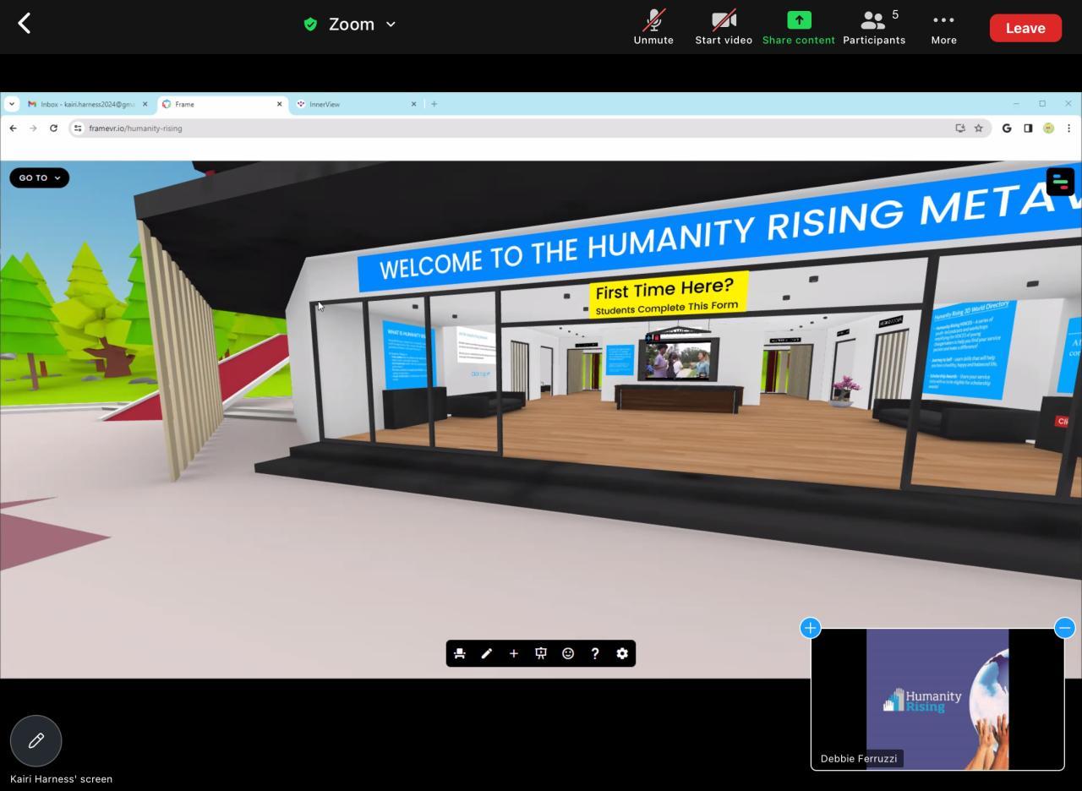Switch to the Gmail Inbox tab
This screenshot has width=1082, height=791.
point(86,104)
